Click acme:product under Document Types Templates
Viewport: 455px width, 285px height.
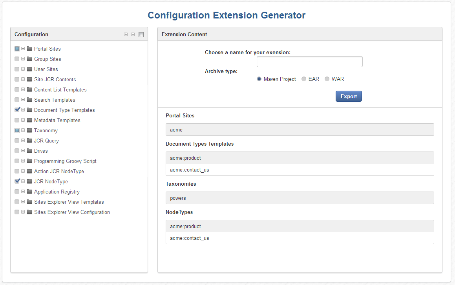click(300, 158)
